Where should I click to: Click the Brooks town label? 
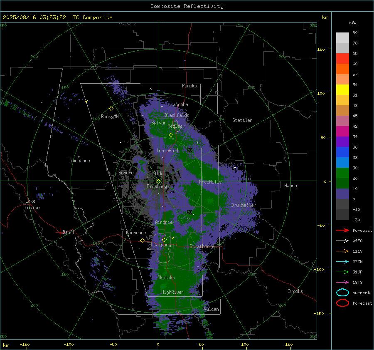click(x=295, y=291)
